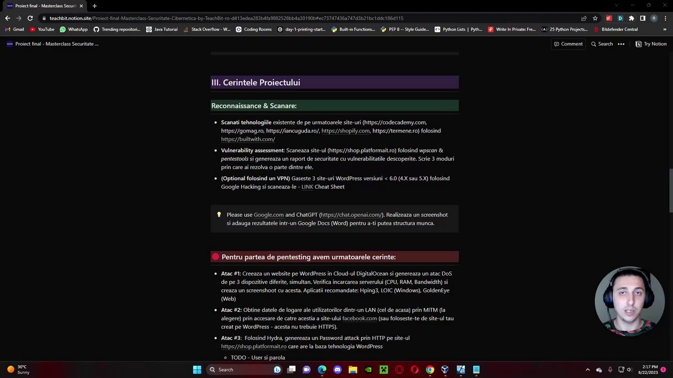Click the page vertical scrollbar thumb
Image resolution: width=673 pixels, height=378 pixels.
(x=670, y=191)
